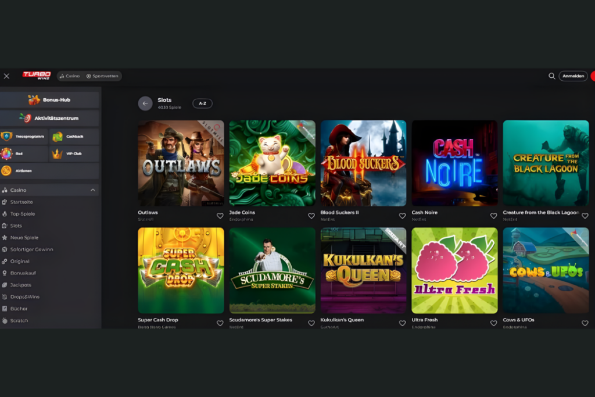The image size is (595, 397).
Task: Favorite Scudamore's Super Stakes
Action: click(311, 323)
